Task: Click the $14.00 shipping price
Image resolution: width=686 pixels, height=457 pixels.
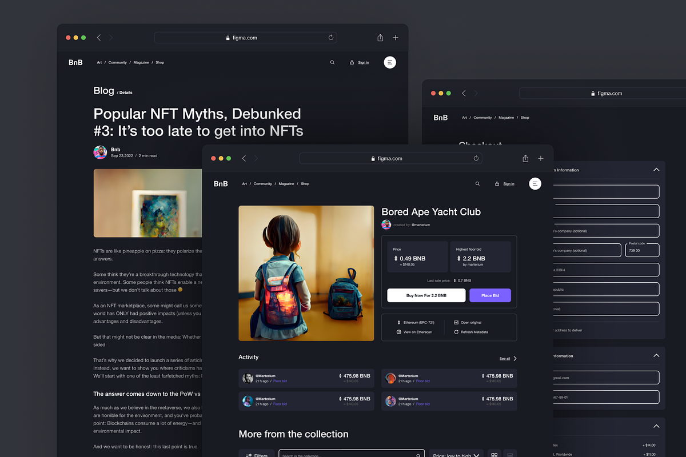Action: tap(649, 445)
